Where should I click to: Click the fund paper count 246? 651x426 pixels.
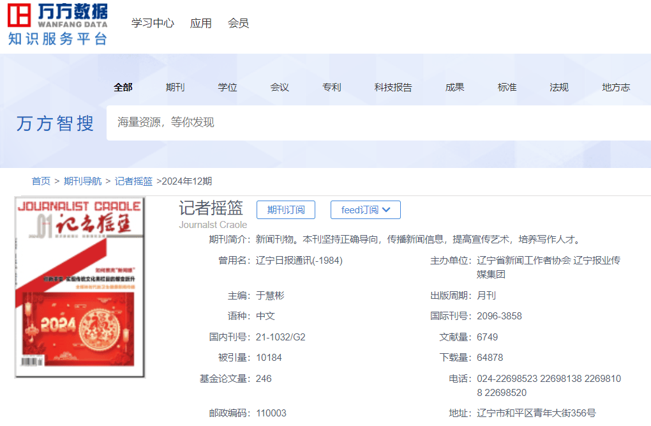[264, 379]
